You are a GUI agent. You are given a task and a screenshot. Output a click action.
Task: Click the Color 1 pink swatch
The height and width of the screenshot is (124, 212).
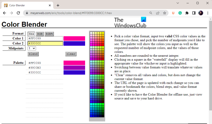coord(75,39)
